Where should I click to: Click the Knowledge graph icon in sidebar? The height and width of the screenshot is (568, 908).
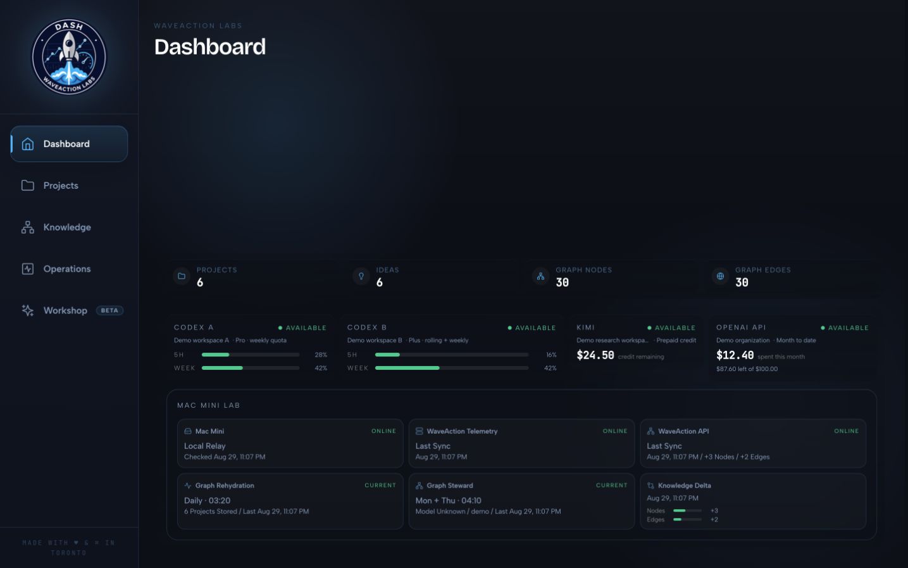point(28,227)
